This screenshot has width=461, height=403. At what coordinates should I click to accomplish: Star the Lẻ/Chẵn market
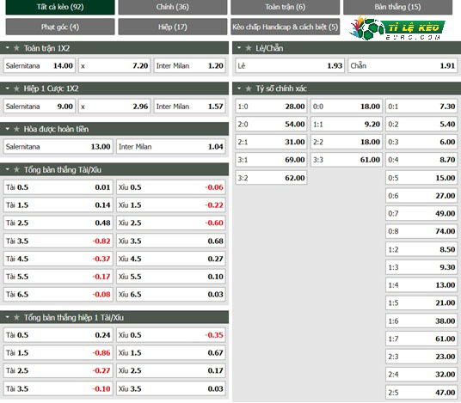pyautogui.click(x=249, y=48)
